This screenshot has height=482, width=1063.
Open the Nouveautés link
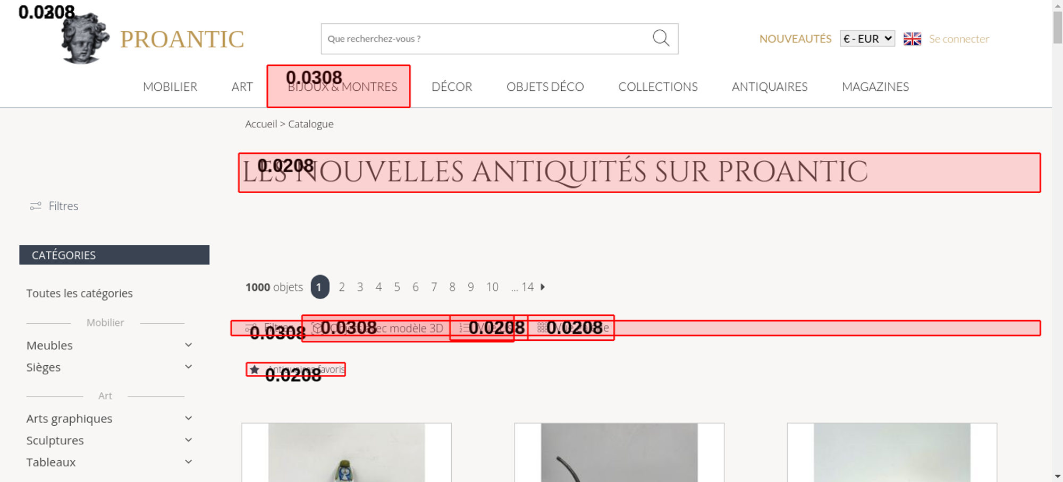coord(795,39)
